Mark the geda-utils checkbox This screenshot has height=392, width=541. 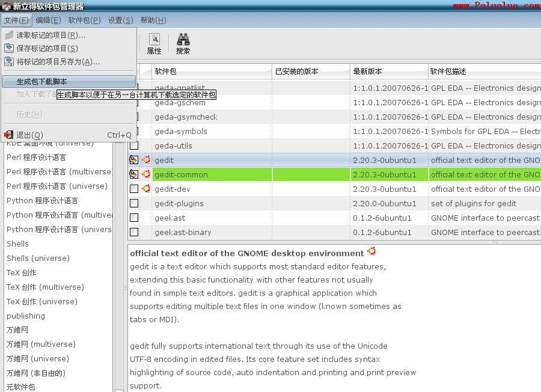(x=134, y=145)
